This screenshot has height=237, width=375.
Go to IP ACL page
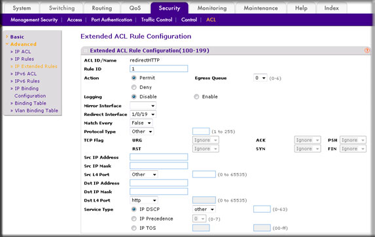tap(23, 52)
